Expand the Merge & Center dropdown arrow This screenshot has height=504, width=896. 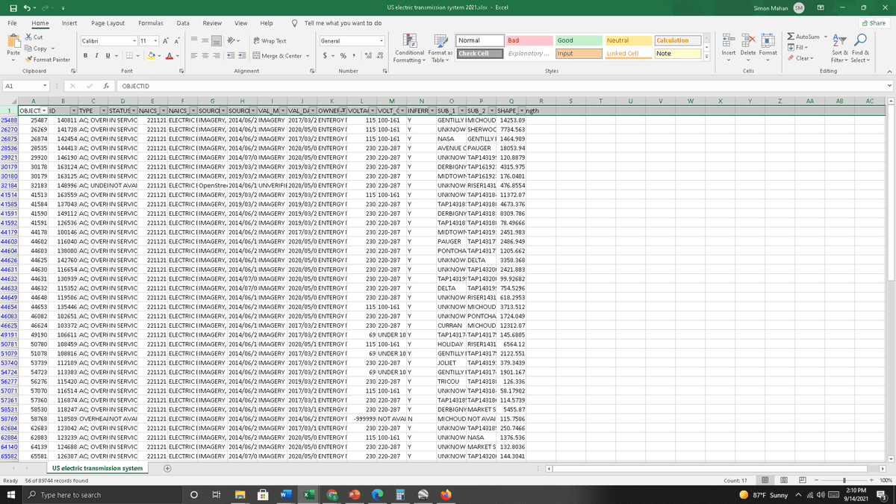(309, 56)
